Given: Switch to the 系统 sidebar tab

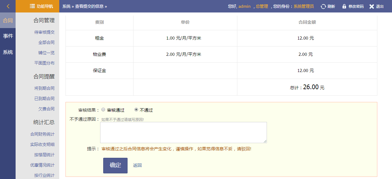Looking at the screenshot, I should coord(8,52).
